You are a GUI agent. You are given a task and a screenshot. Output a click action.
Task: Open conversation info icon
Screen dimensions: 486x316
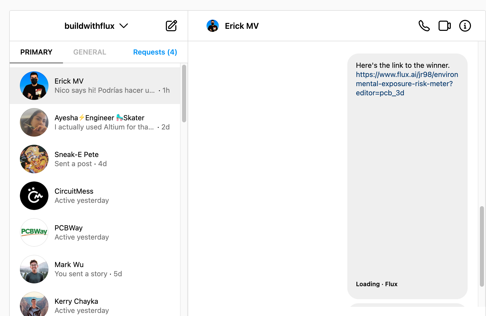[x=465, y=26]
